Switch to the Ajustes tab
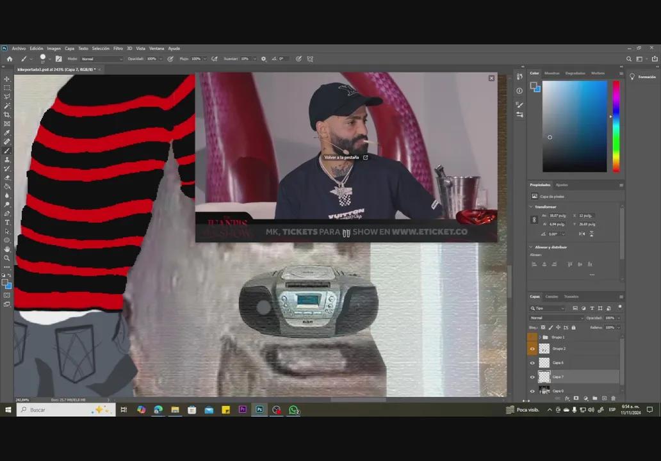661x461 pixels. pos(562,185)
